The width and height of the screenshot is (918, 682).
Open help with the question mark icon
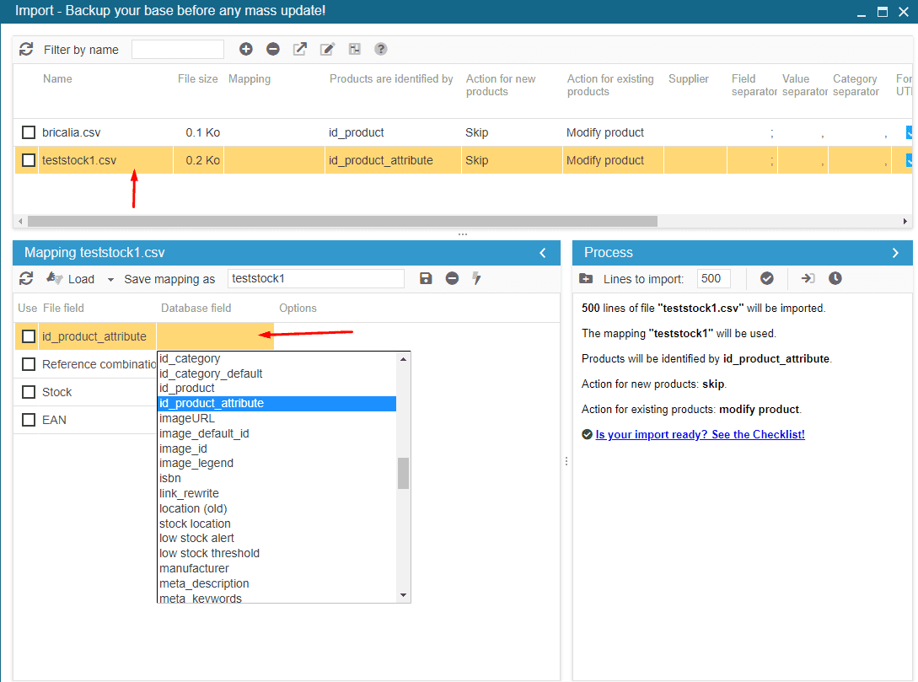381,49
